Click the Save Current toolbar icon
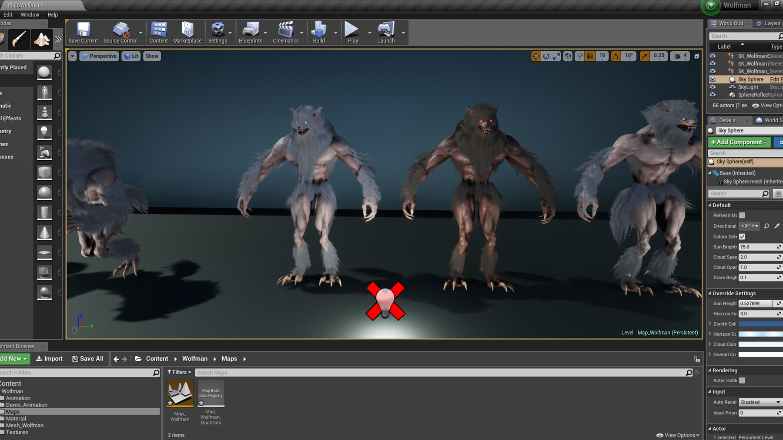783x440 pixels. pyautogui.click(x=83, y=33)
